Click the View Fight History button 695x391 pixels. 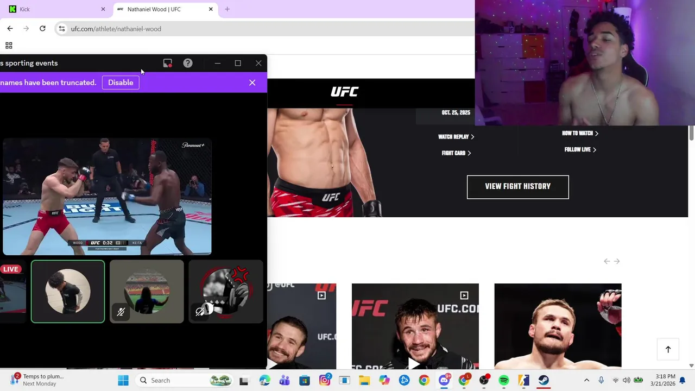517,187
